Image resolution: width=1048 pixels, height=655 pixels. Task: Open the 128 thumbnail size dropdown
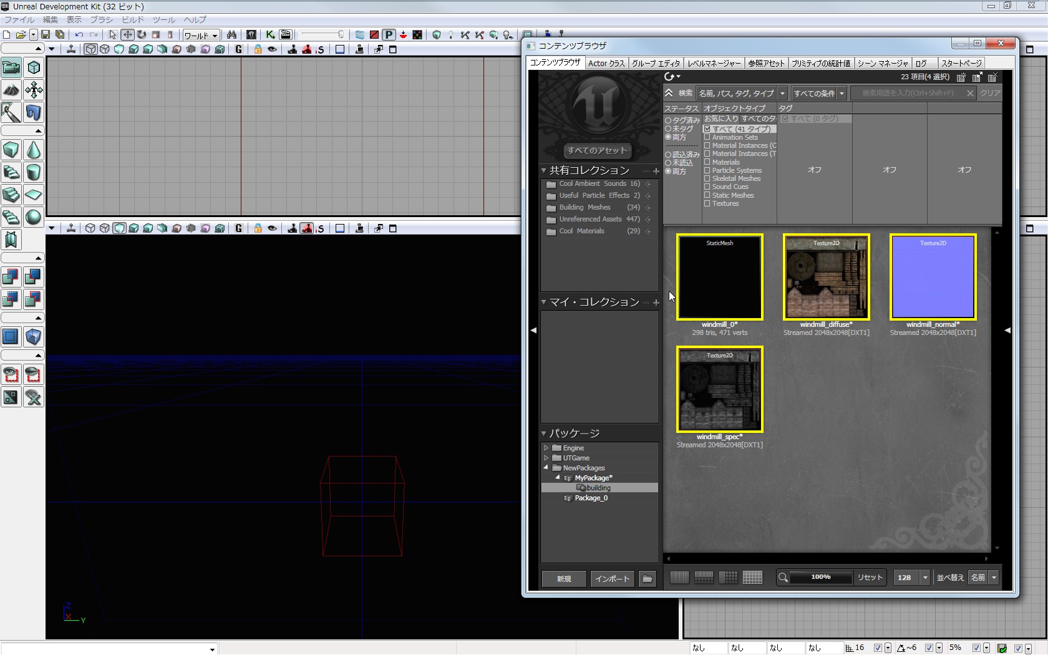pyautogui.click(x=925, y=578)
